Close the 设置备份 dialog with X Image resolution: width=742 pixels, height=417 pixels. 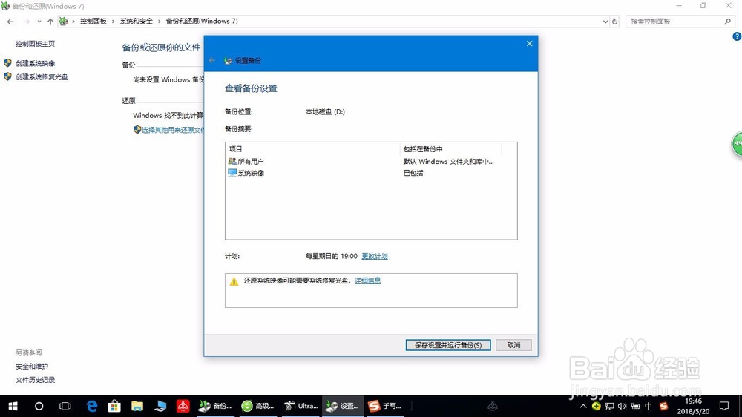[x=529, y=44]
